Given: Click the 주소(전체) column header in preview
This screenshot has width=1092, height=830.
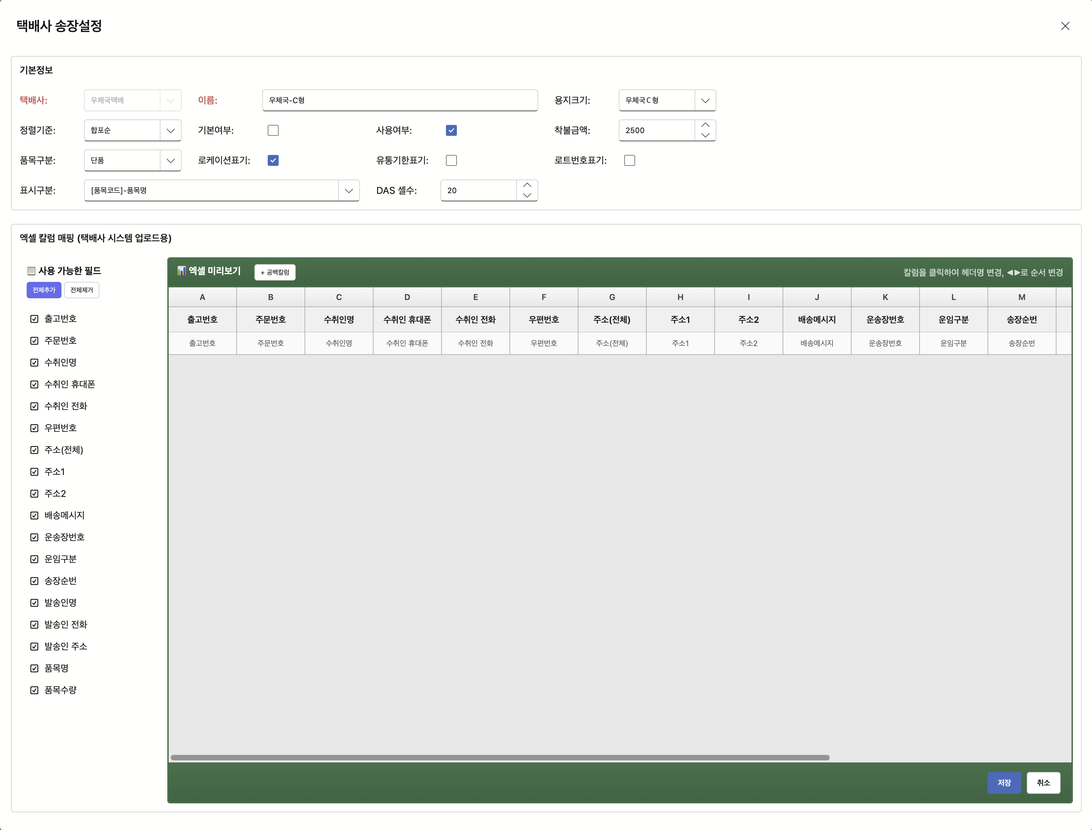Looking at the screenshot, I should pyautogui.click(x=612, y=320).
